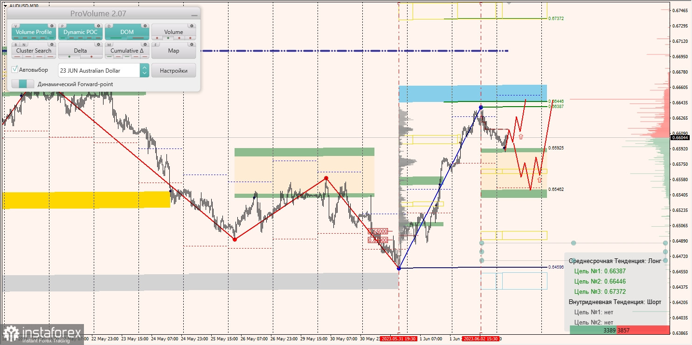Screen dimensions: 692x345
Task: Minimize the ProVolume 2.07 panel
Action: [x=194, y=15]
